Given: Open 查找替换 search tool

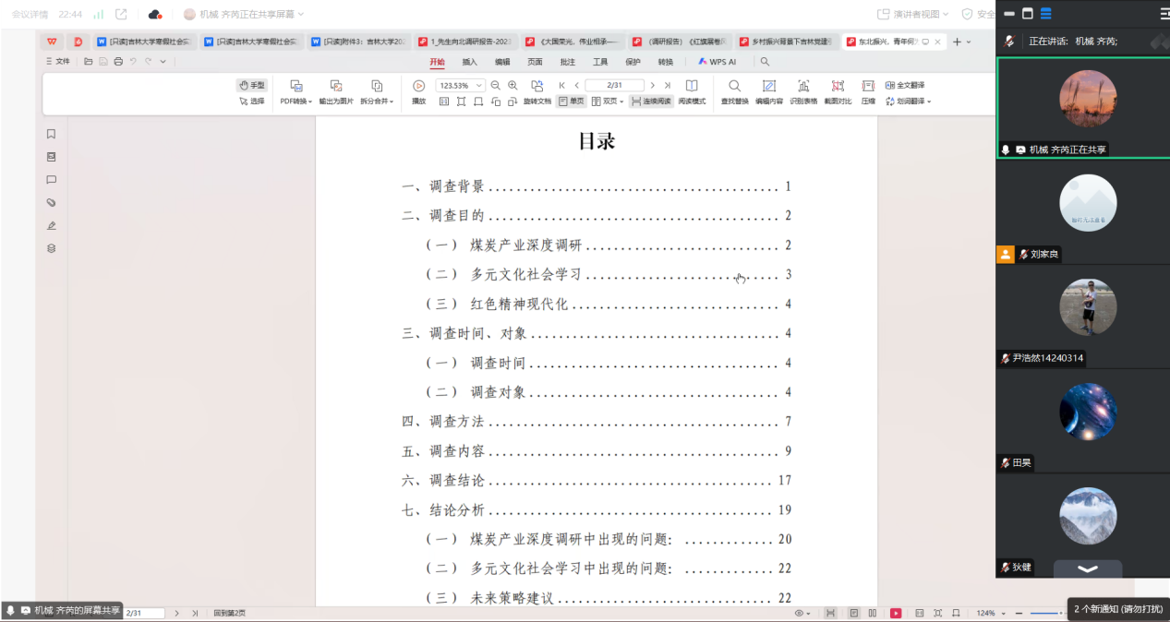Looking at the screenshot, I should tap(734, 86).
